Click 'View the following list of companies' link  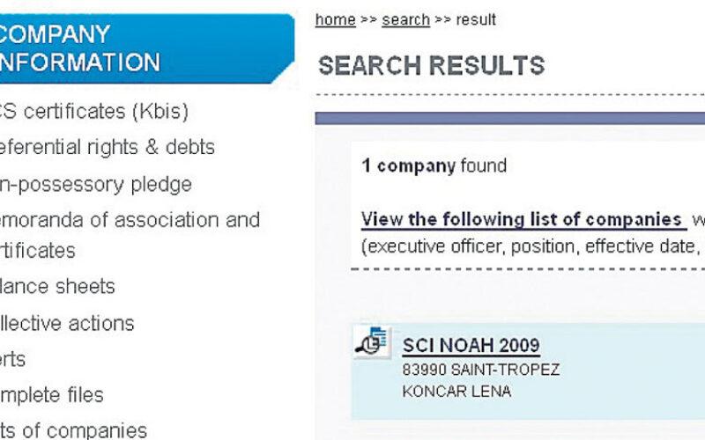coord(523,219)
